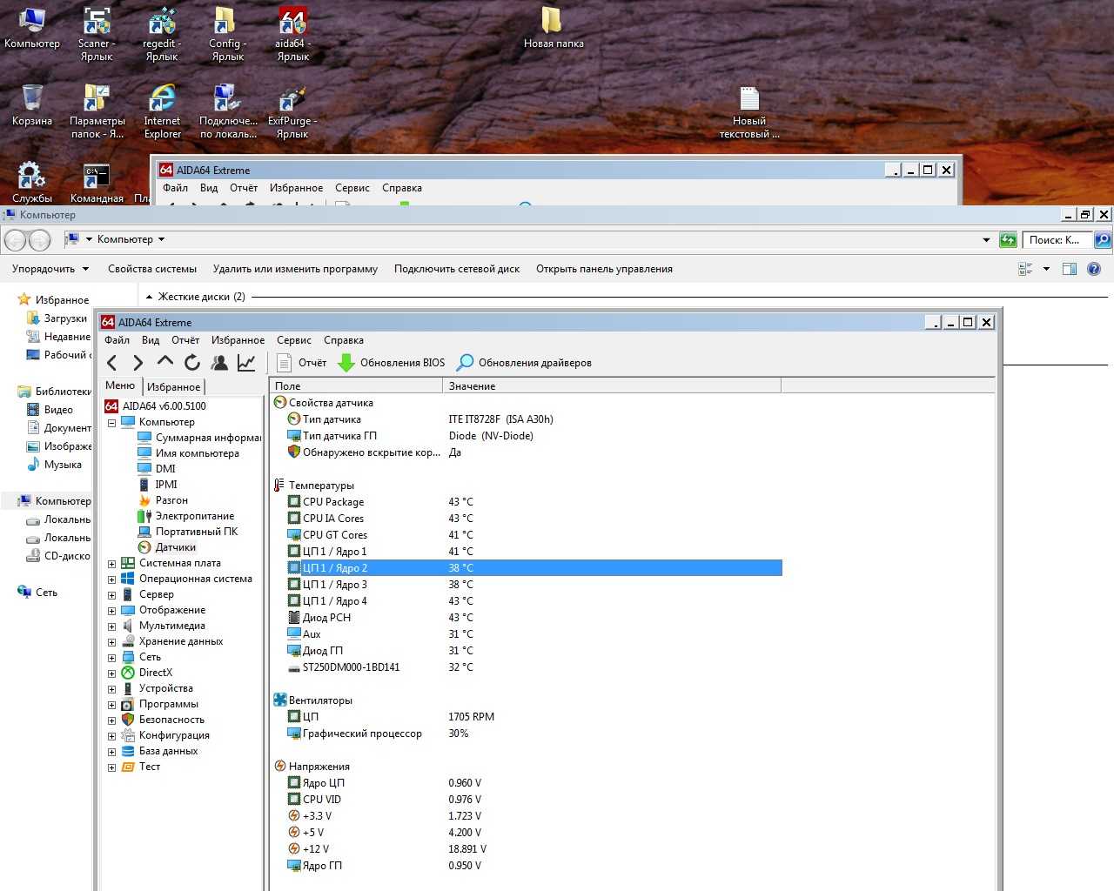Click Свойства системы in Explorer toolbar
The image size is (1114, 891).
click(152, 269)
